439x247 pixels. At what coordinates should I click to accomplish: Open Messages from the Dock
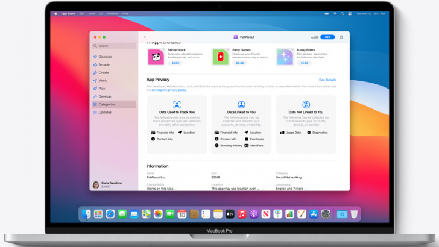122,214
